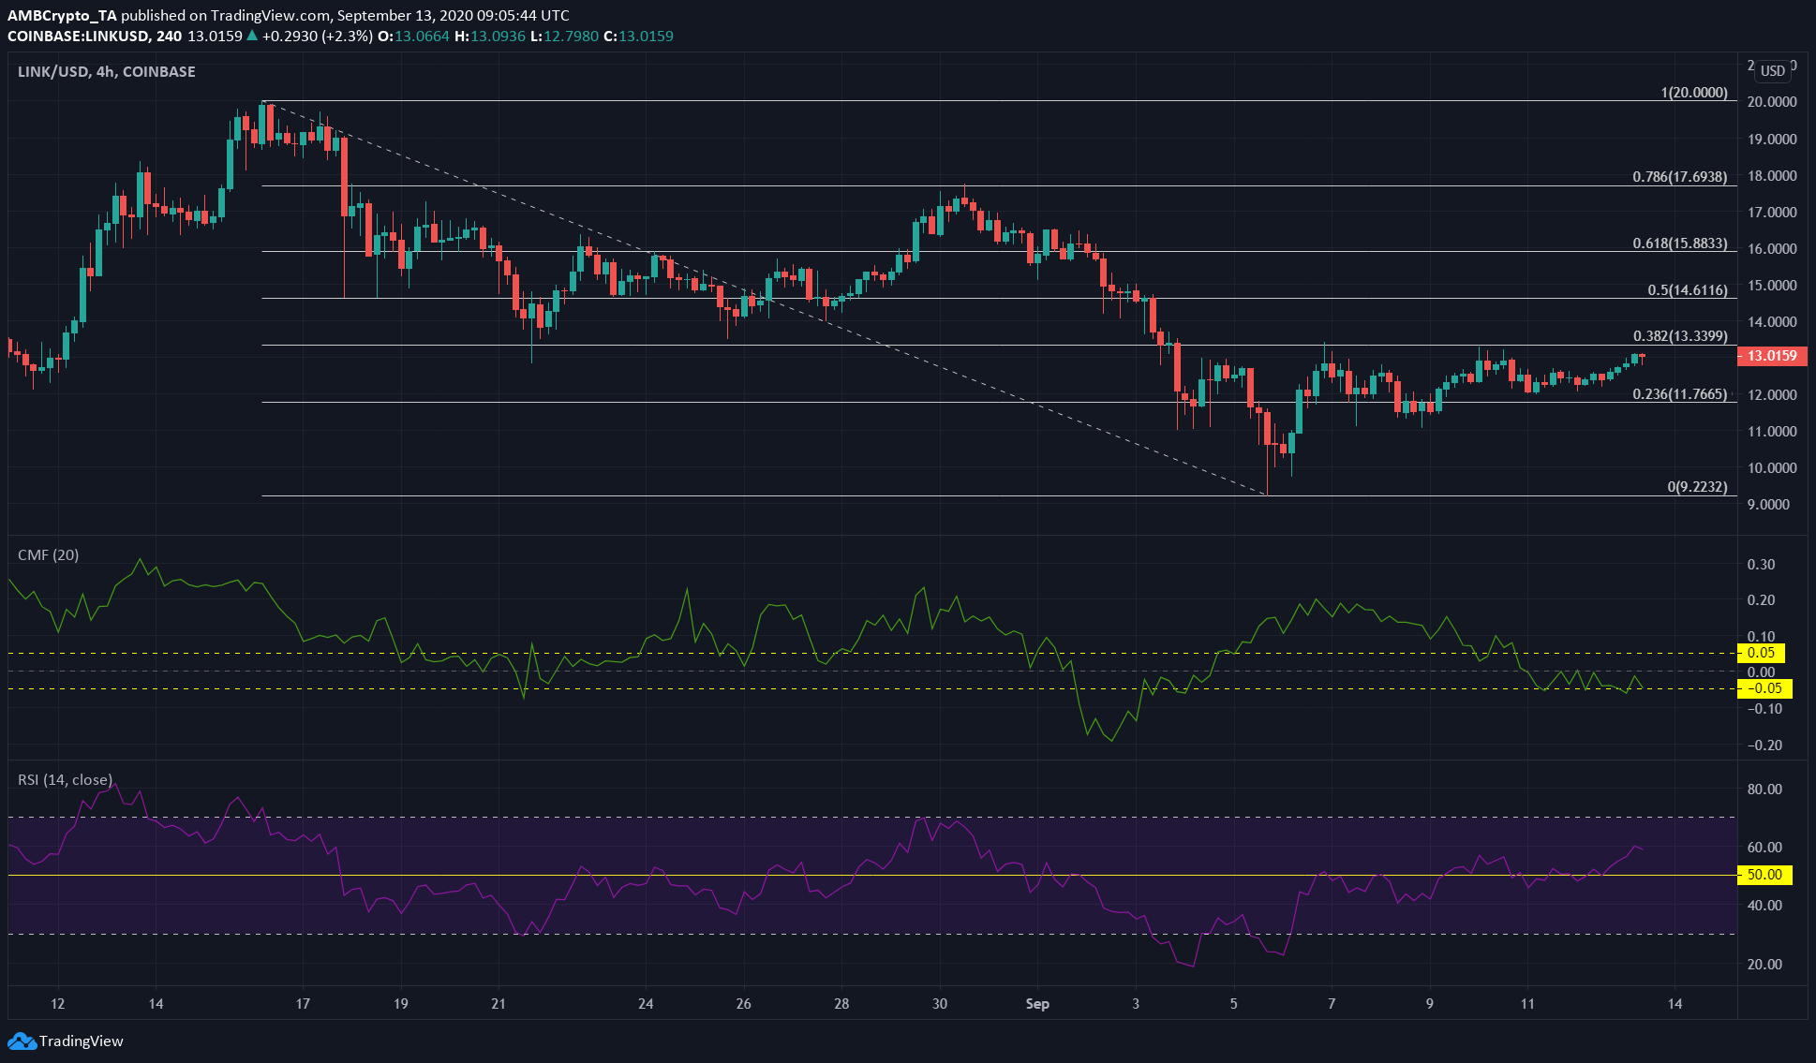Click the 0.382(13.3399) Fibonacci label
Screen dimensions: 1816x1063
(1680, 335)
